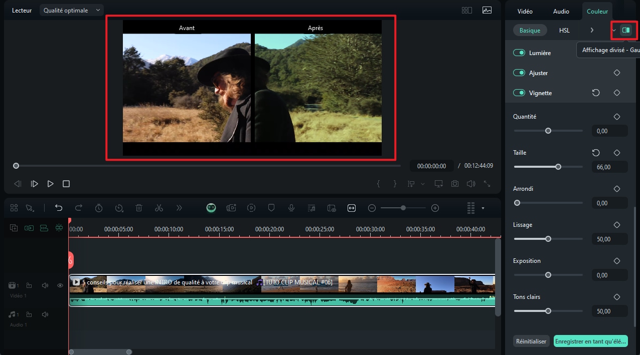Image resolution: width=640 pixels, height=355 pixels.
Task: Add keyframe for Quantité
Action: (x=617, y=117)
